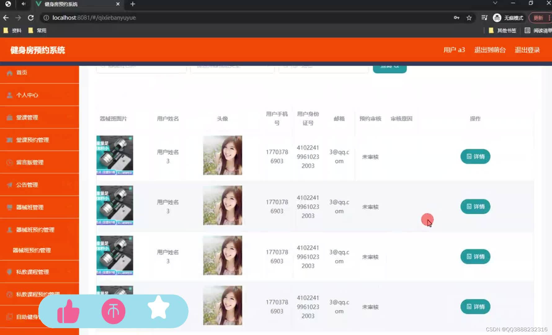This screenshot has height=335, width=552.
Task: Open 器械班管理 in the sidebar
Action: pos(39,207)
